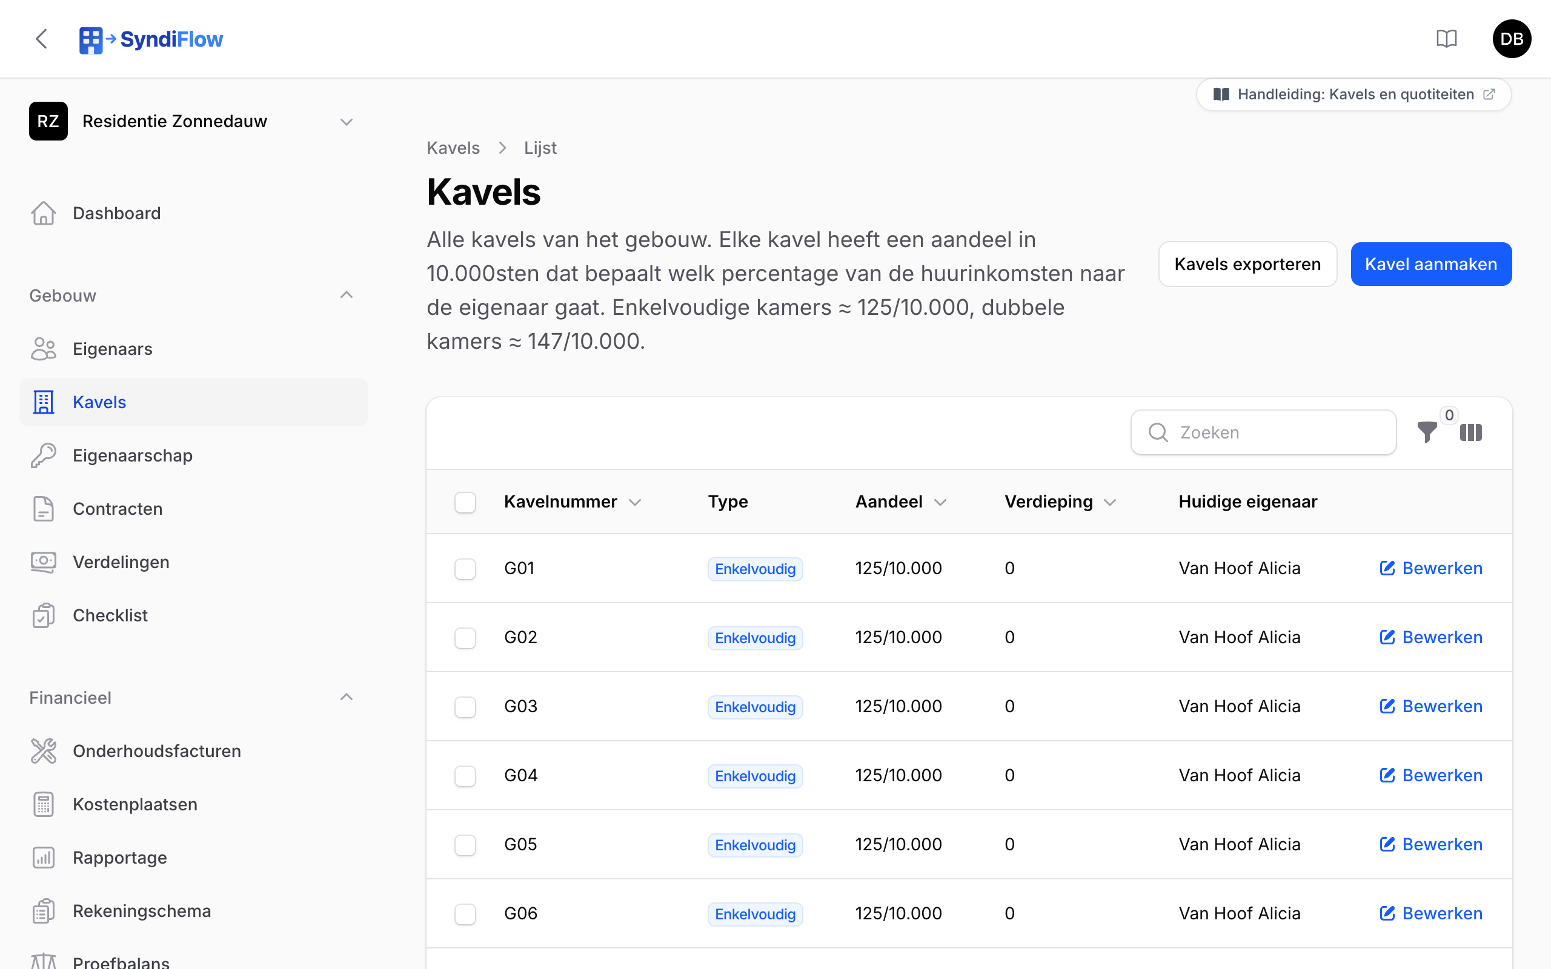Click the Dashboard house icon

point(43,213)
